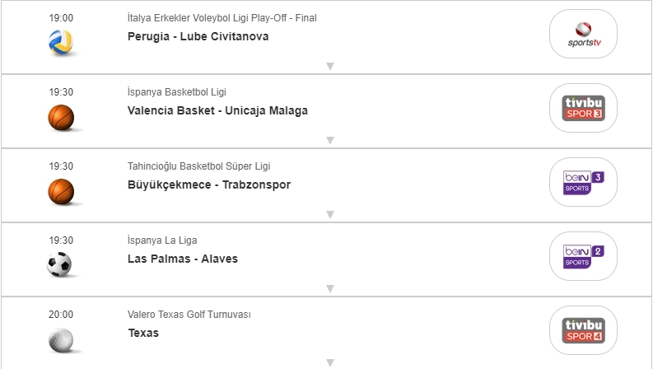The image size is (653, 369).
Task: Expand details under Perugia - Lube Civitanova
Action: point(329,66)
